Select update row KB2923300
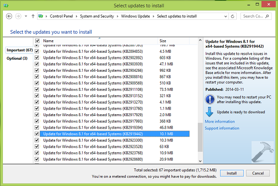The image size is (278, 186). (114, 140)
